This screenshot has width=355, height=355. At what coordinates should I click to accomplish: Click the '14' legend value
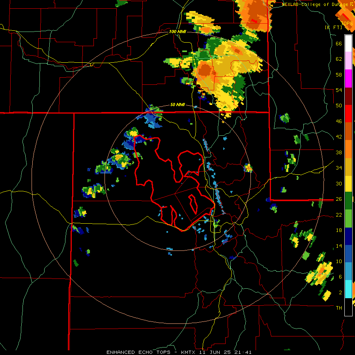339,246
